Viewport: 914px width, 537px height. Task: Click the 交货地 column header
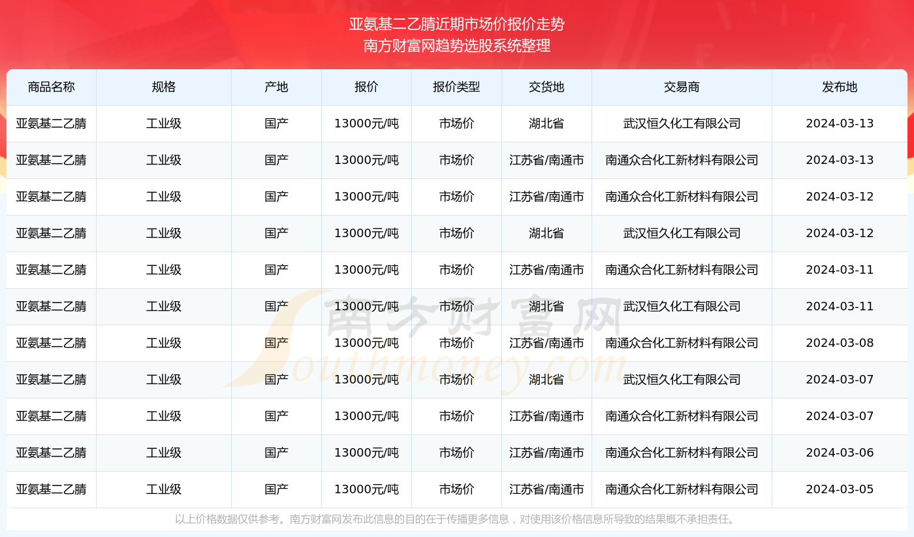(546, 87)
